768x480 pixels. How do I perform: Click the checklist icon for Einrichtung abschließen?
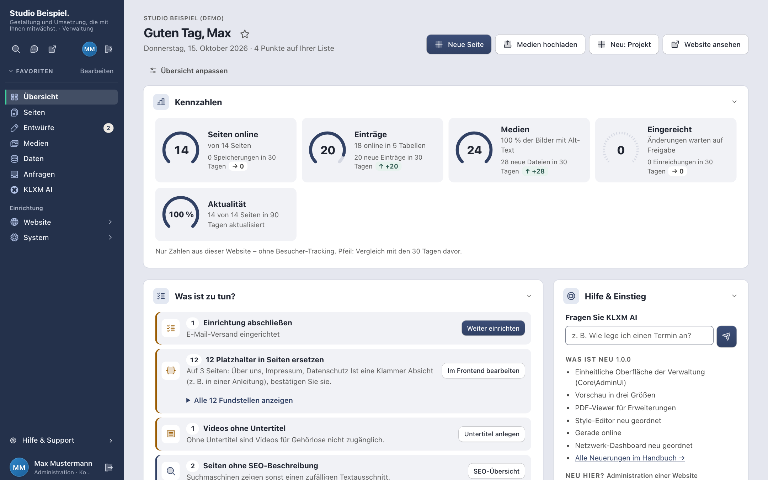coord(171,328)
